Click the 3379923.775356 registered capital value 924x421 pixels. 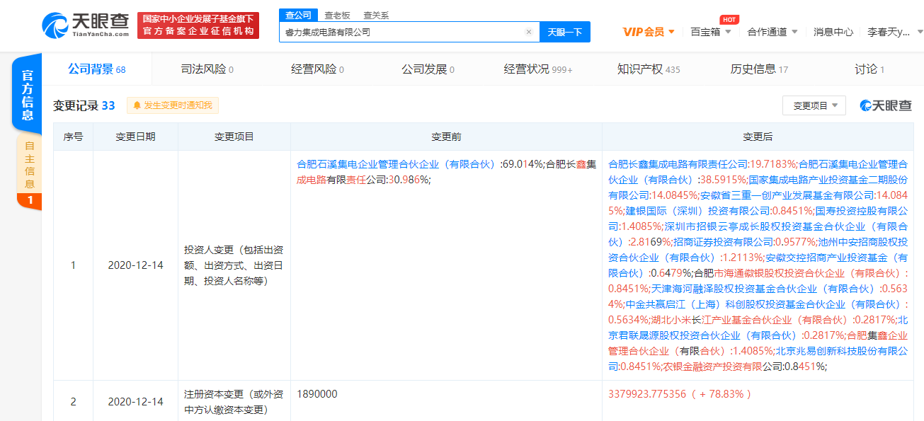tap(647, 394)
